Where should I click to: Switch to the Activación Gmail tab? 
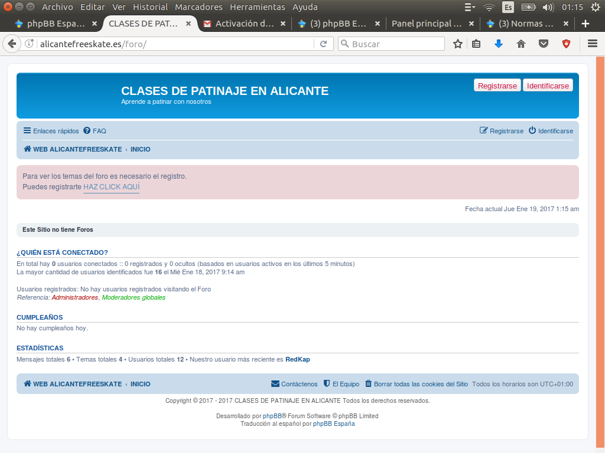[x=243, y=24]
